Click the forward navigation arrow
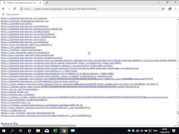The height and width of the screenshot is (134, 179). [9, 9]
